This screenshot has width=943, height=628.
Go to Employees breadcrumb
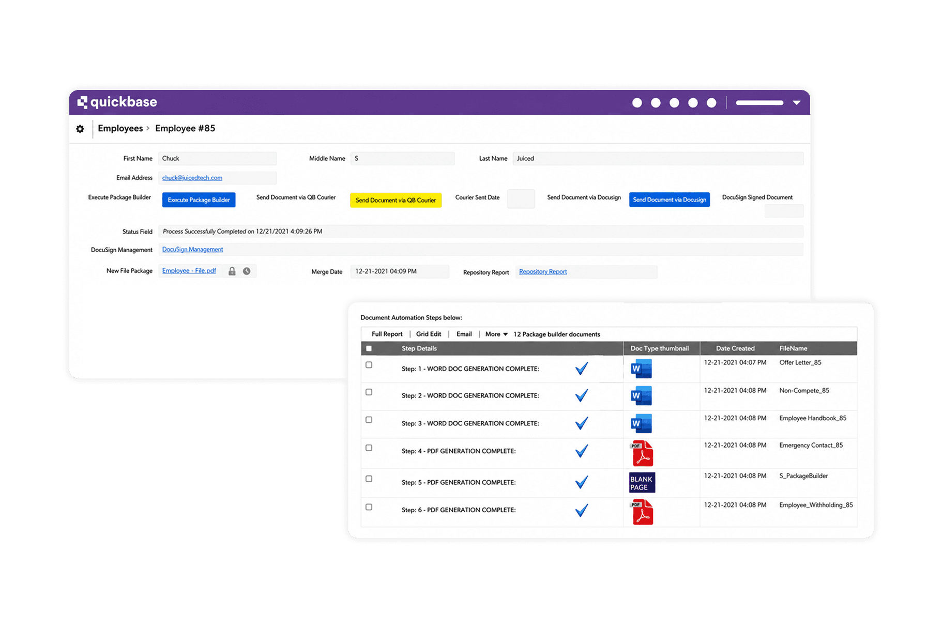coord(120,128)
